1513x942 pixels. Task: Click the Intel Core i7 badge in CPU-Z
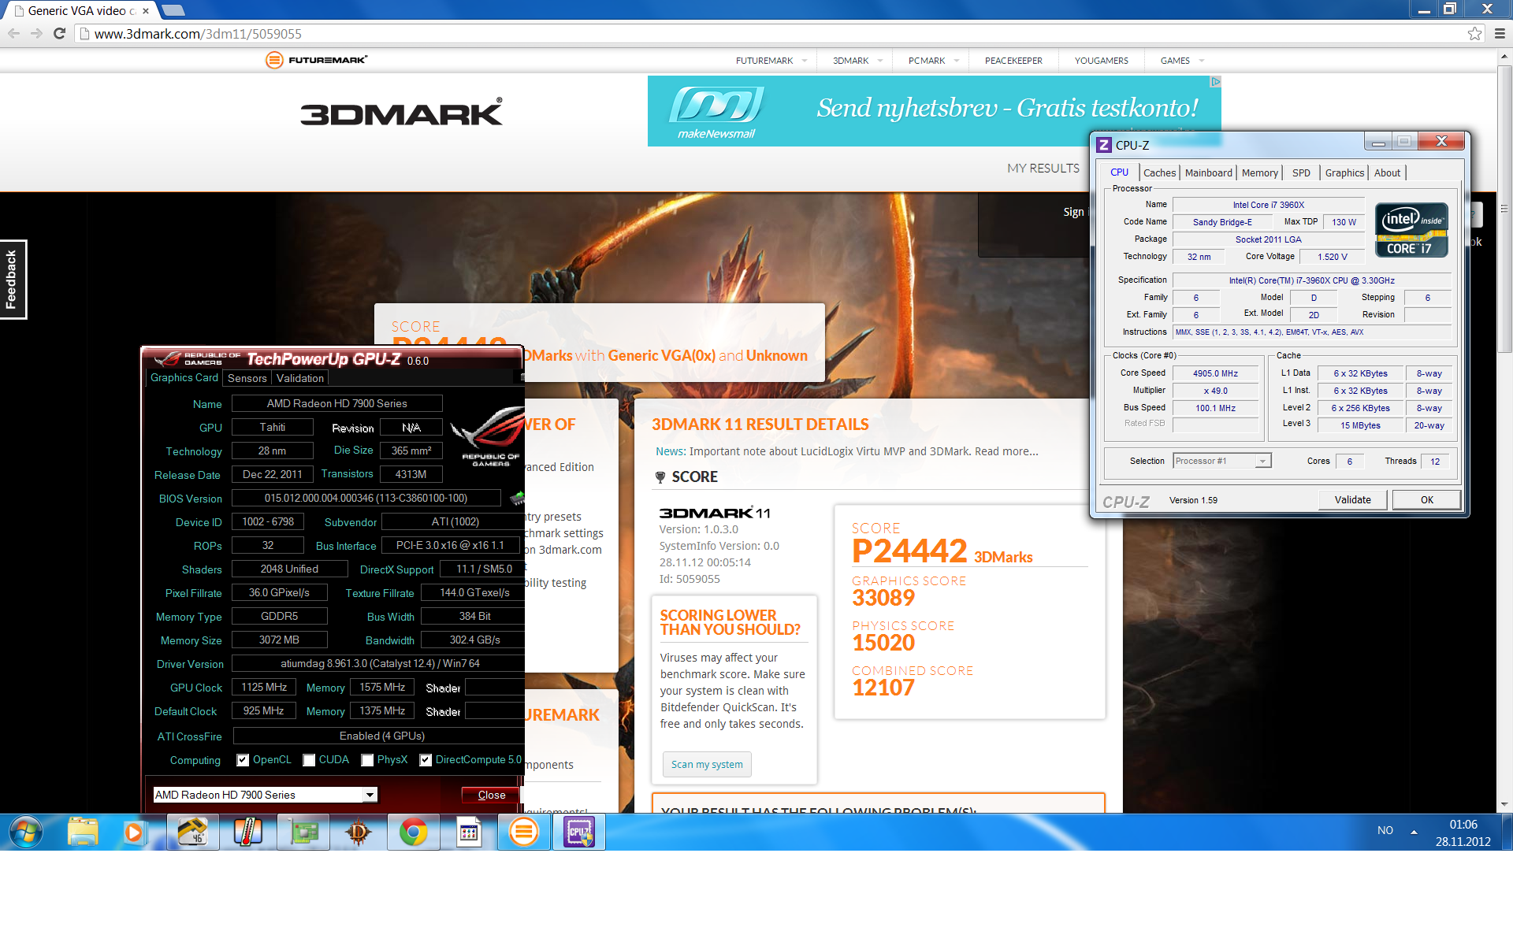tap(1412, 230)
